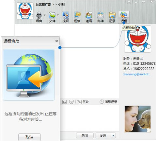Maximize the chat window
This screenshot has width=156, height=141.
(143, 2)
